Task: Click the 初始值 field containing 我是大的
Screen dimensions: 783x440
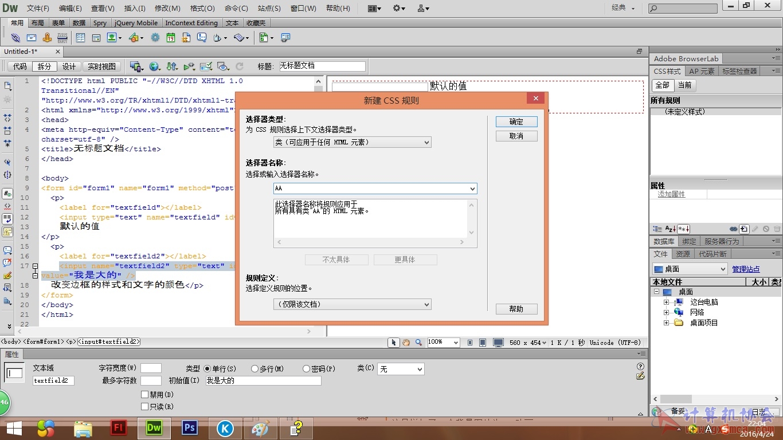Action: click(x=264, y=380)
